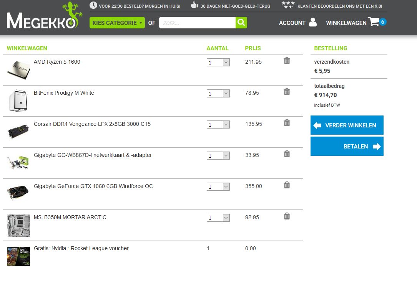Delete MSI B350M MORTAR ARCTIC trash icon

pyautogui.click(x=287, y=216)
